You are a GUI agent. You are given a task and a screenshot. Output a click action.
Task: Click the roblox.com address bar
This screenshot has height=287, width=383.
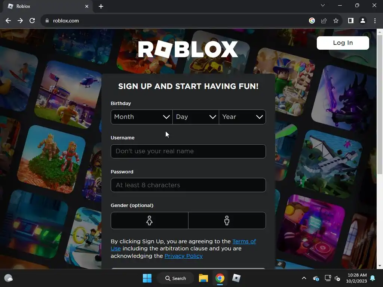click(x=171, y=21)
